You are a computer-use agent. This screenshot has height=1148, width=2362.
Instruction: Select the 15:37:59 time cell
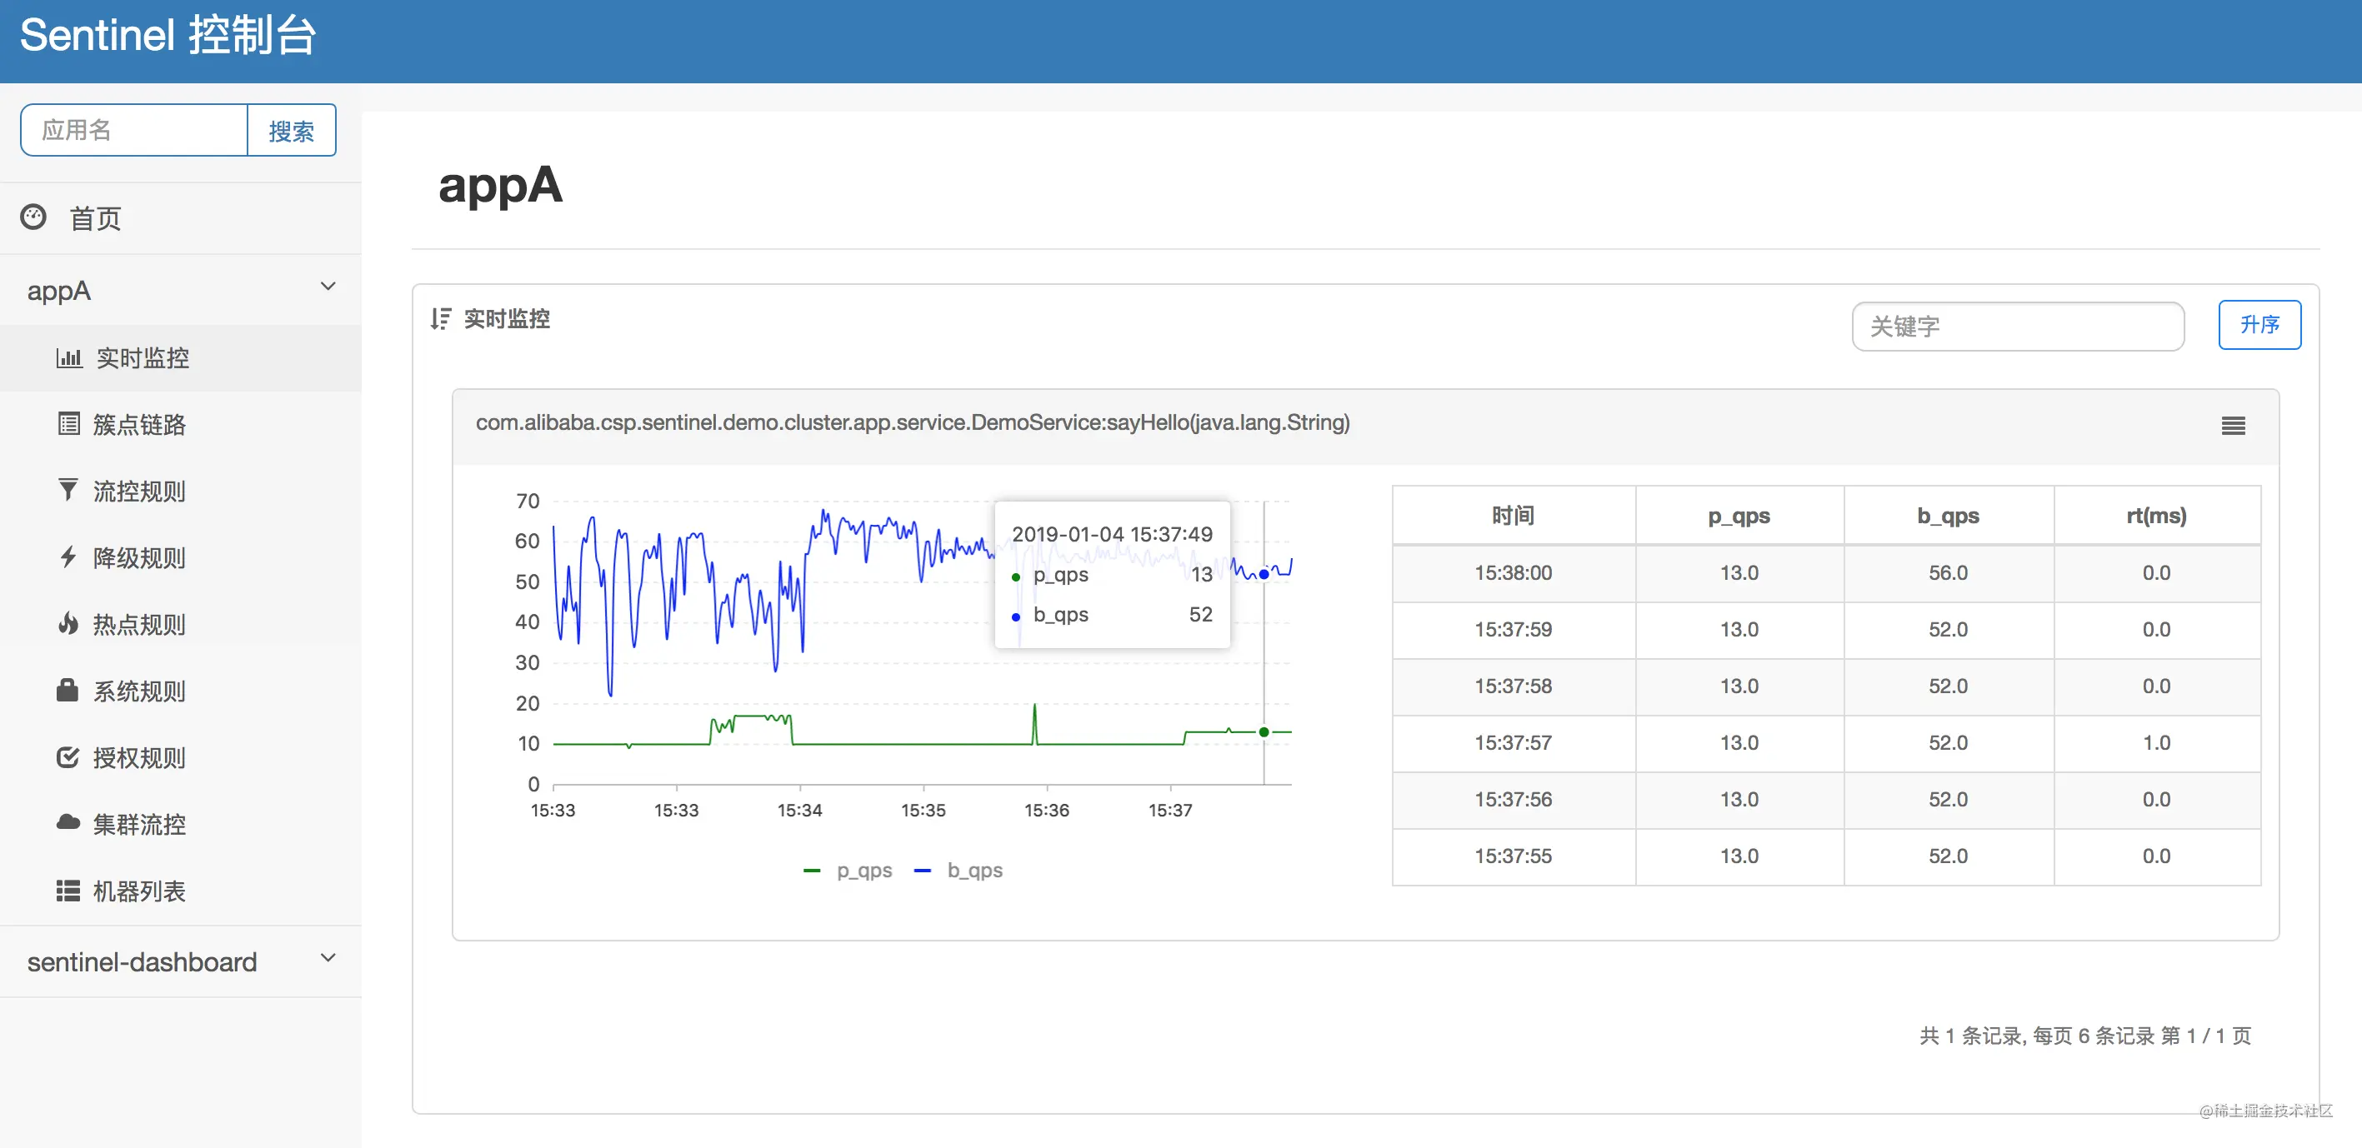coord(1513,630)
